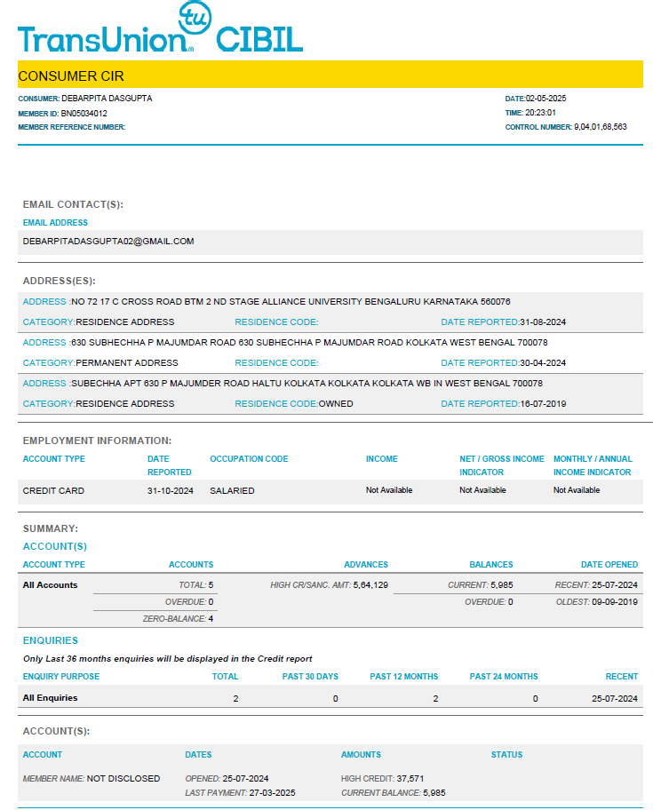
Task: Click Not Available under INCOME column
Action: [x=389, y=490]
